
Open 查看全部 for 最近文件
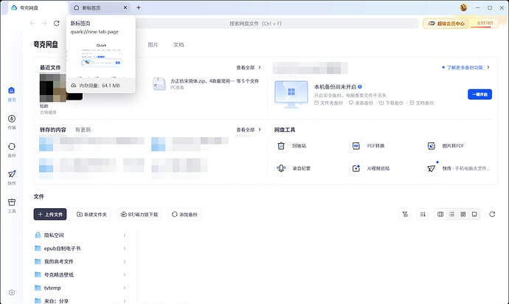pyautogui.click(x=249, y=68)
